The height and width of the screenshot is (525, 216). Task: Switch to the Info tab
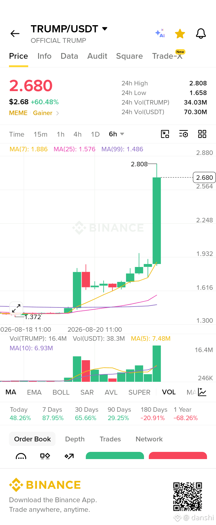(x=44, y=56)
